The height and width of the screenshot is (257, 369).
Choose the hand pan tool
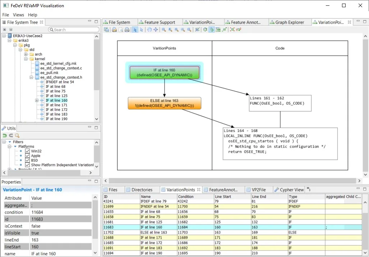(150, 30)
